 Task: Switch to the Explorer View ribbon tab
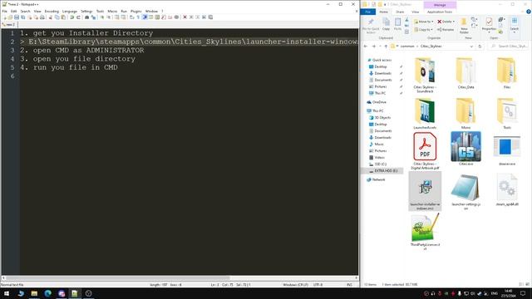click(x=416, y=12)
